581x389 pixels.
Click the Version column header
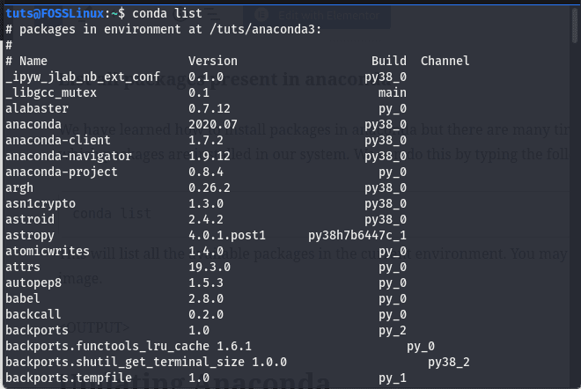click(213, 61)
